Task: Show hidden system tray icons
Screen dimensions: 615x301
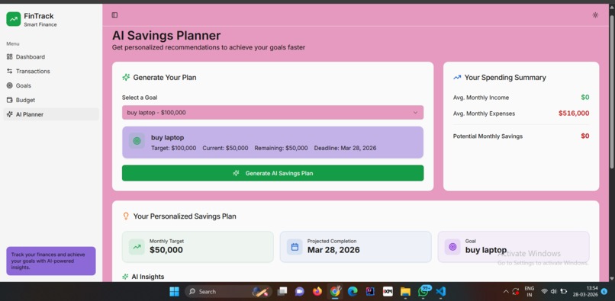Action: pyautogui.click(x=506, y=292)
